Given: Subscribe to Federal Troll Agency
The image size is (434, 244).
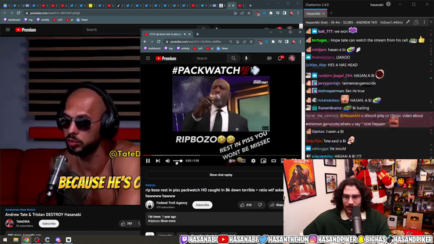Looking at the screenshot, I should pos(202,205).
